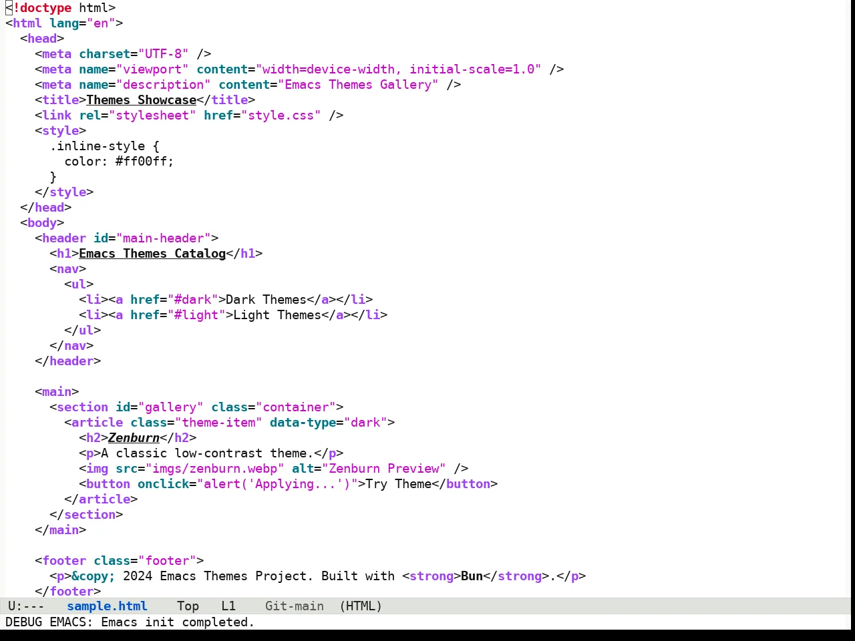
Task: Place cursor on 'Themes Showcase' title text
Action: [x=142, y=100]
